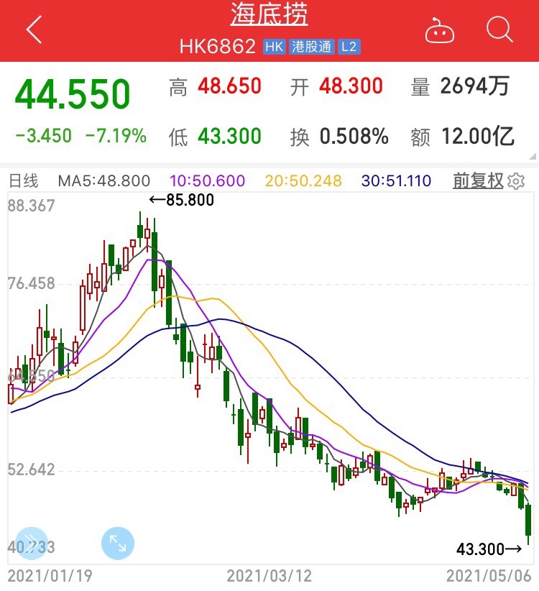Tap the current price 44.550
The image size is (539, 591).
coord(73,94)
